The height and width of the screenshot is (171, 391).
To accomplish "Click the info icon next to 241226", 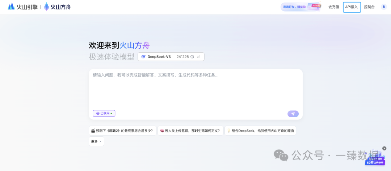I will [x=192, y=57].
